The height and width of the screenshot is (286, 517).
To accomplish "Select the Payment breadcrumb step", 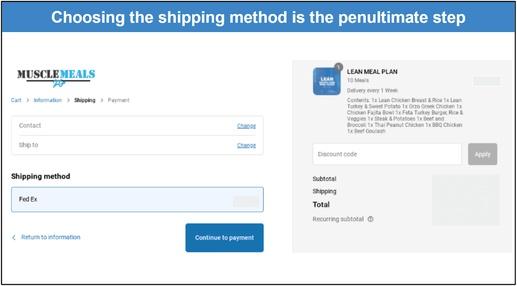I will (x=119, y=100).
